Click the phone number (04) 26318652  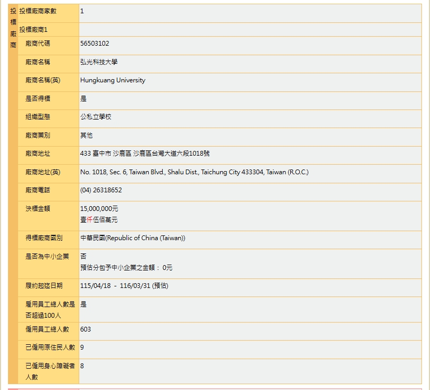click(101, 190)
